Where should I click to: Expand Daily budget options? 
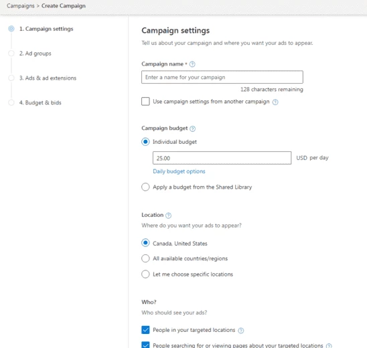point(179,171)
